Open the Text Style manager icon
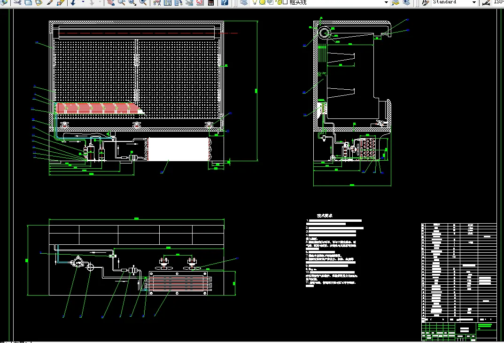The width and height of the screenshot is (504, 343). (425, 2)
